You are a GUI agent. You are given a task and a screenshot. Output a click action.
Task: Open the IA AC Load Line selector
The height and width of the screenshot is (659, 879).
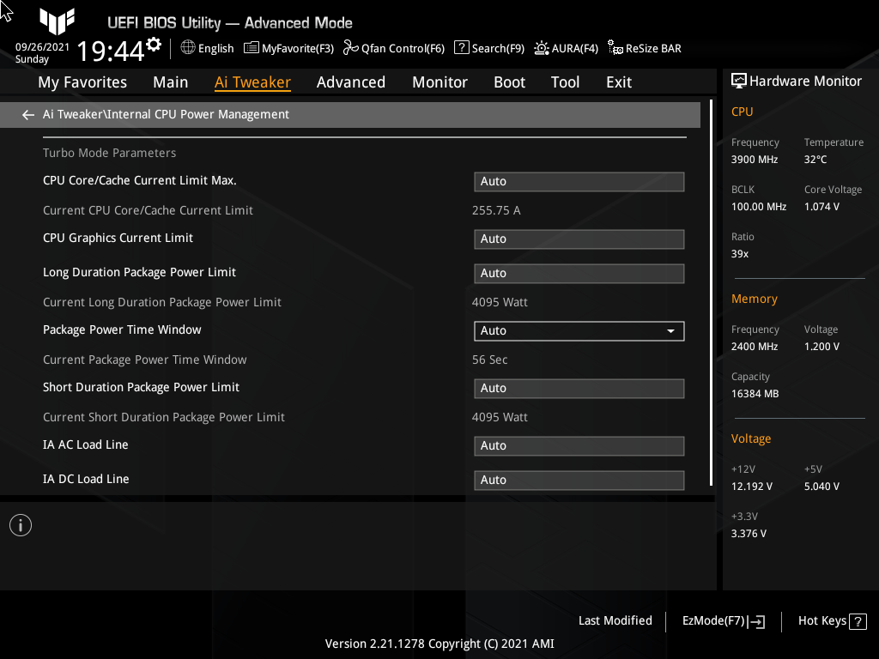pos(579,445)
